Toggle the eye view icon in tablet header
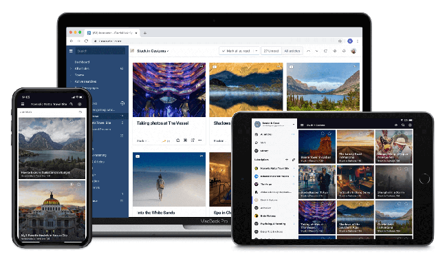Viewport: 447px width, 259px height. tap(396, 125)
